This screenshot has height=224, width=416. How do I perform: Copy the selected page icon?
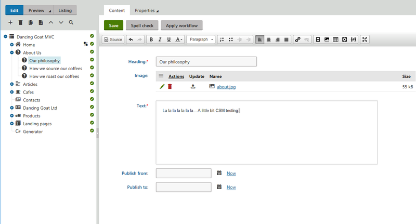point(31,22)
